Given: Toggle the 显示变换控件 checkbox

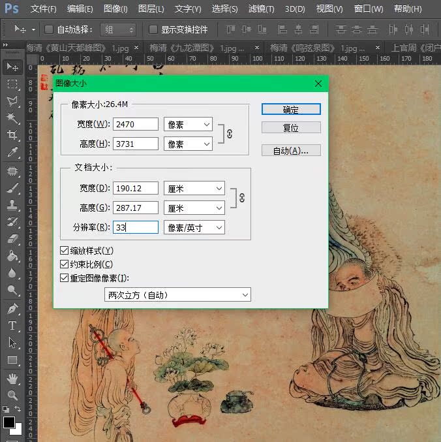Looking at the screenshot, I should (x=153, y=29).
